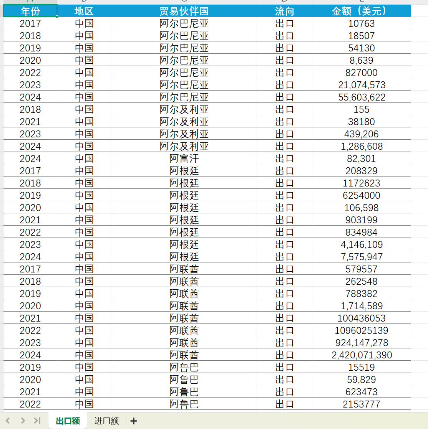Image resolution: width=428 pixels, height=429 pixels.
Task: Click the cell with value 2,420,071,390
Action: click(361, 355)
